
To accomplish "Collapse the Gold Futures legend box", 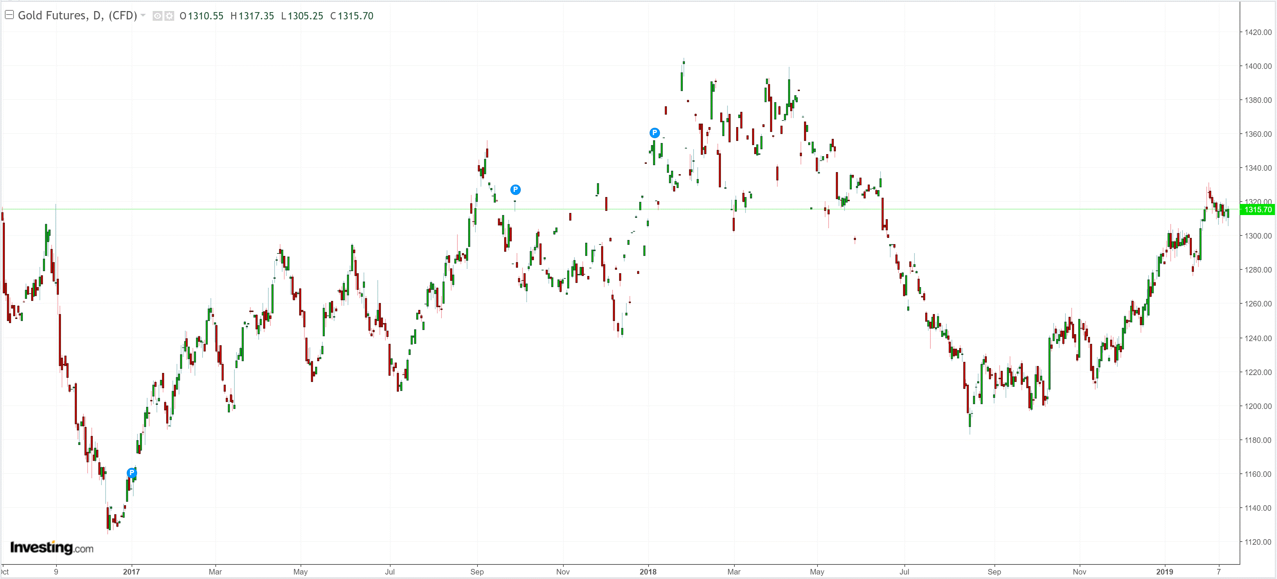I will point(9,15).
